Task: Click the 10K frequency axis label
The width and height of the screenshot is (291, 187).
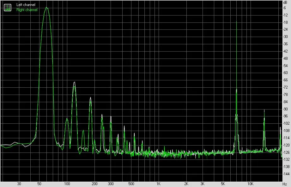Action: [250, 184]
